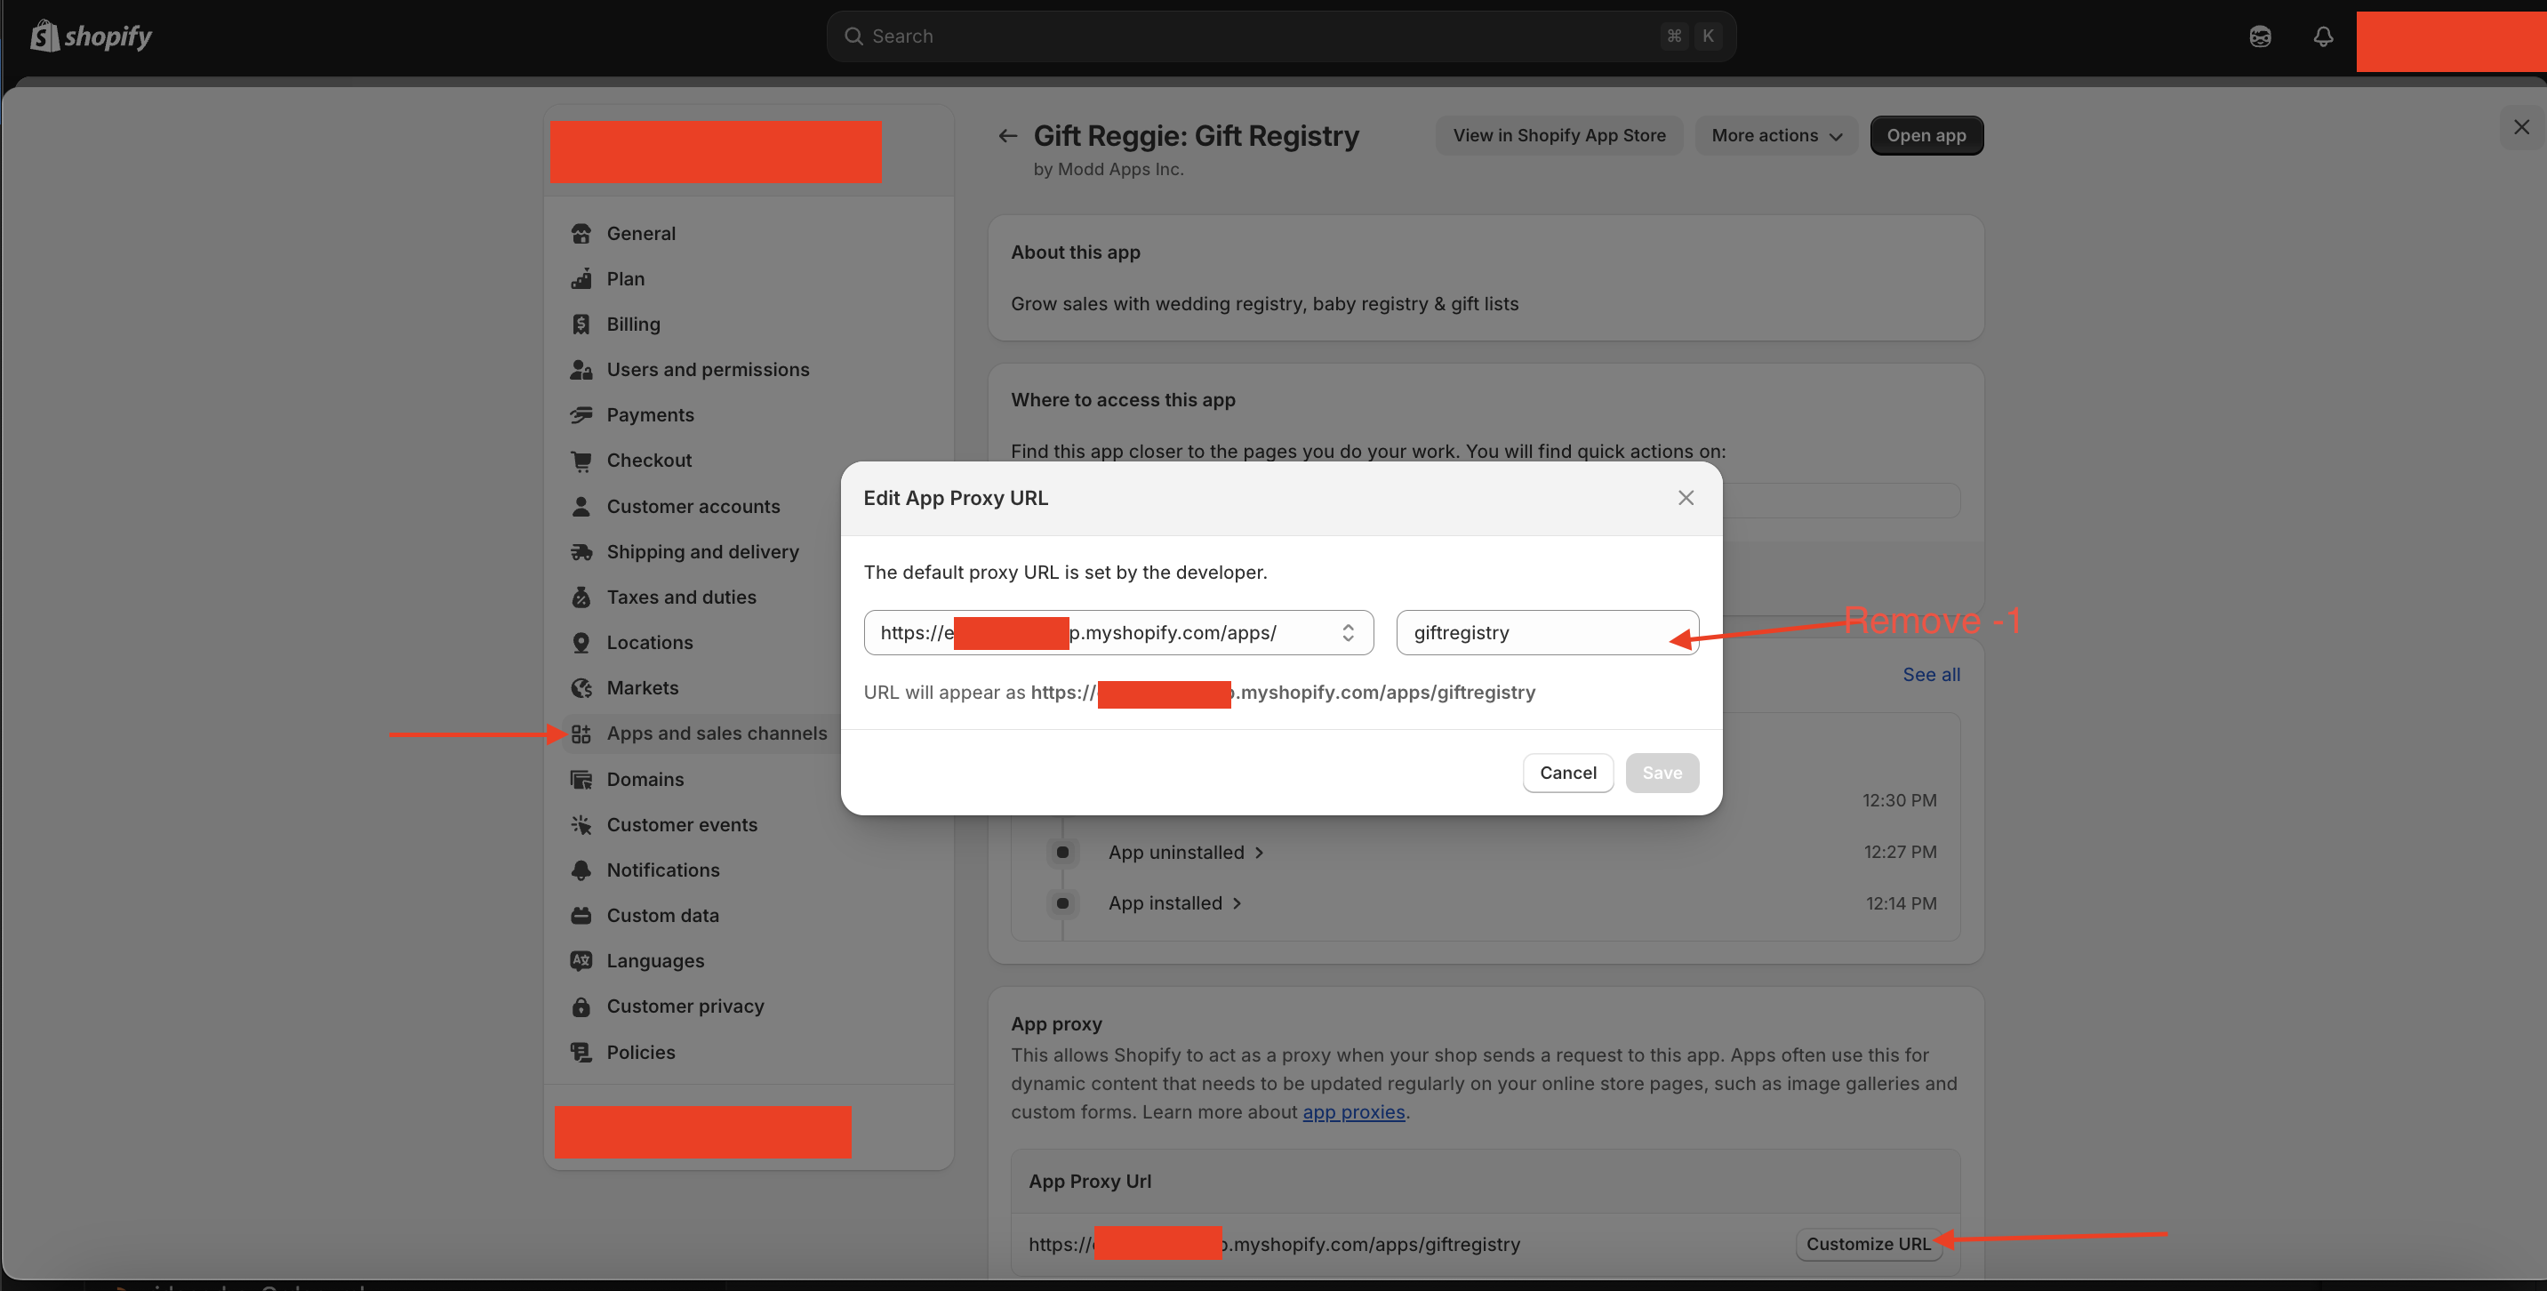Click the Policies icon
This screenshot has width=2547, height=1291.
[581, 1052]
